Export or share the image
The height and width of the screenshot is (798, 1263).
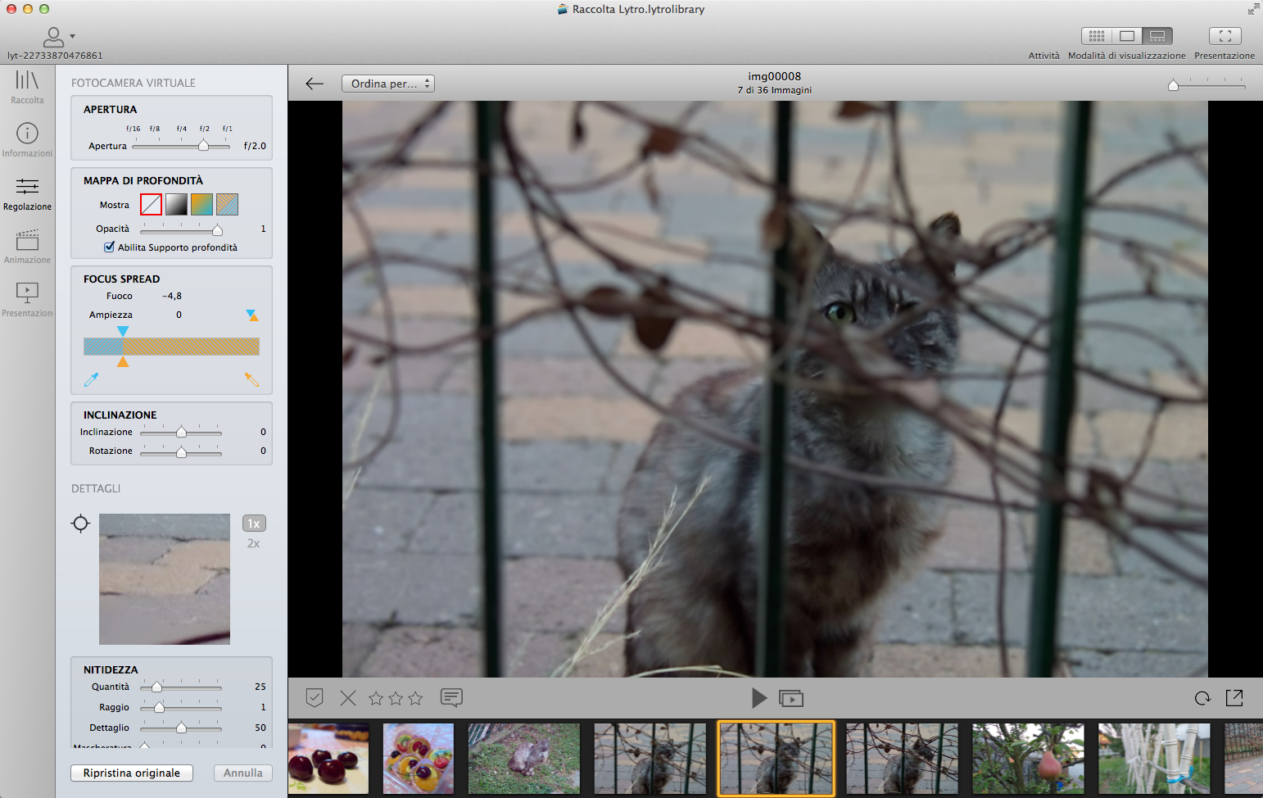click(x=1234, y=698)
